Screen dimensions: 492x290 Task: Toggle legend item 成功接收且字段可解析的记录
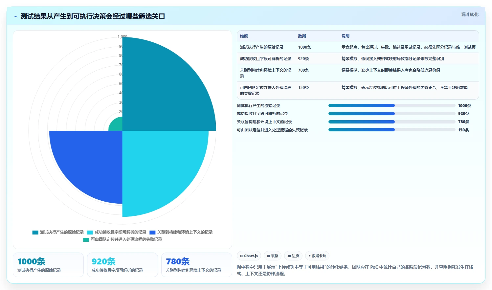116,232
